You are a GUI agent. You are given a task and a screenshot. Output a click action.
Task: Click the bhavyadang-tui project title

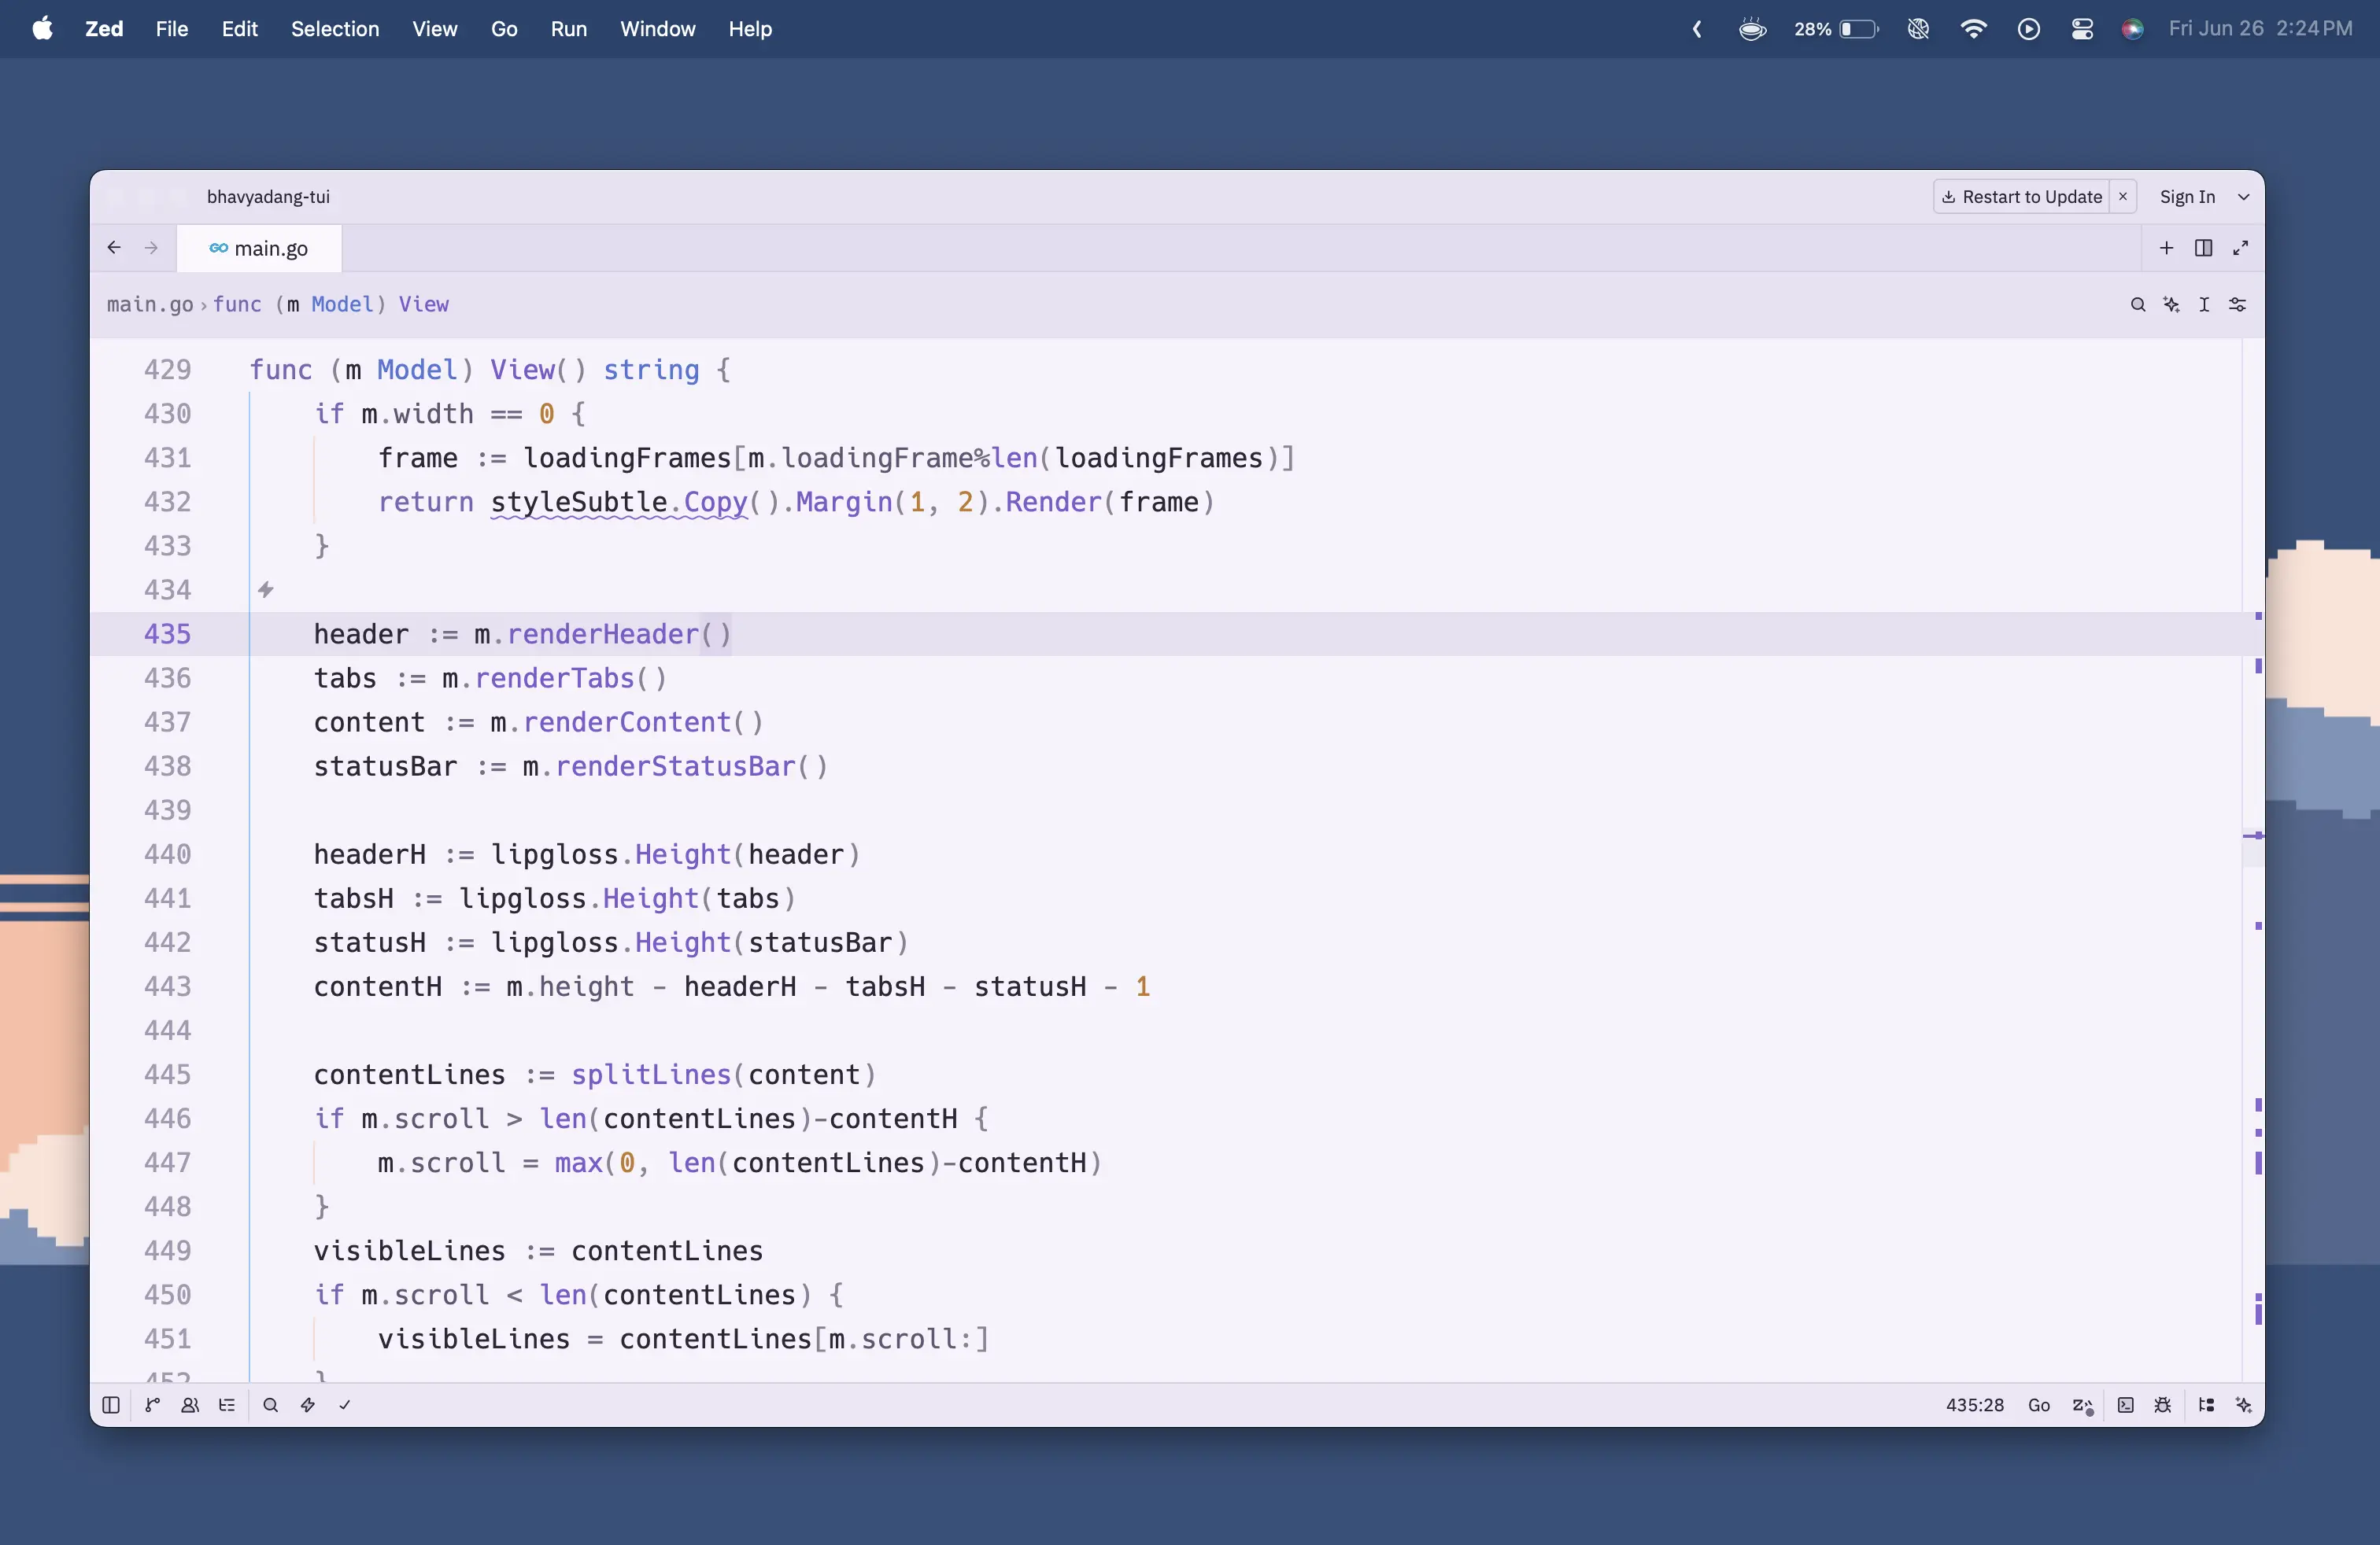pyautogui.click(x=268, y=197)
